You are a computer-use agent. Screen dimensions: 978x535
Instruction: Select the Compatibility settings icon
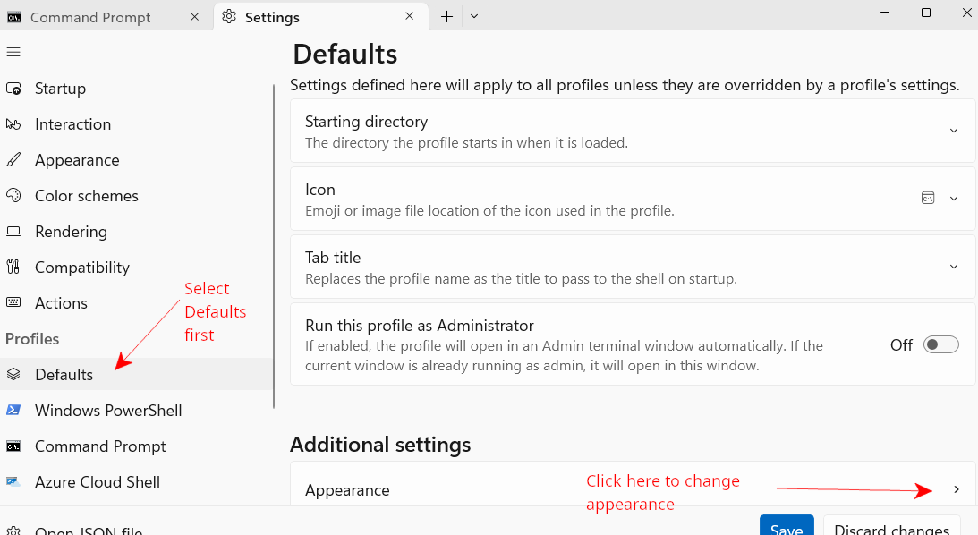[x=13, y=267]
